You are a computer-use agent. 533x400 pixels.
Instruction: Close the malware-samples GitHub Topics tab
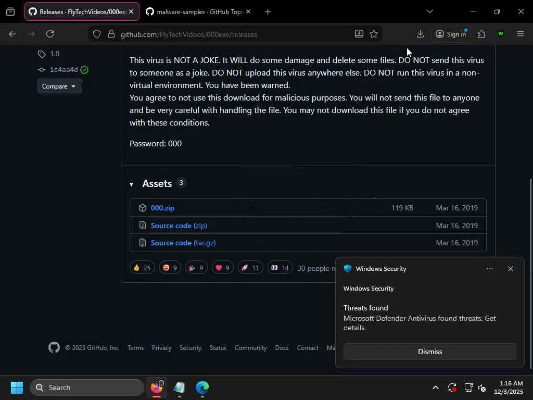(x=248, y=11)
